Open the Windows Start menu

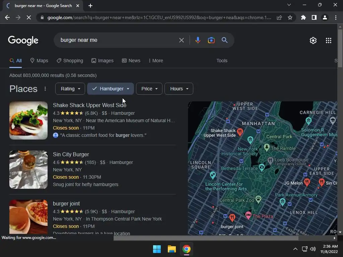coord(157,249)
